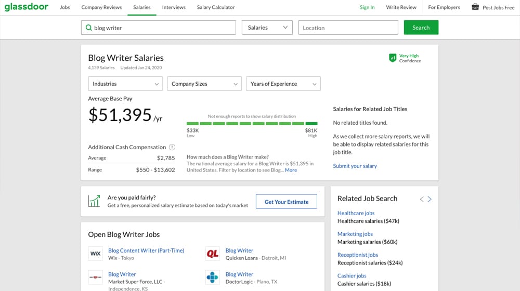This screenshot has width=520, height=291.
Task: Click the Very High Confidence shield icon
Action: [x=393, y=58]
